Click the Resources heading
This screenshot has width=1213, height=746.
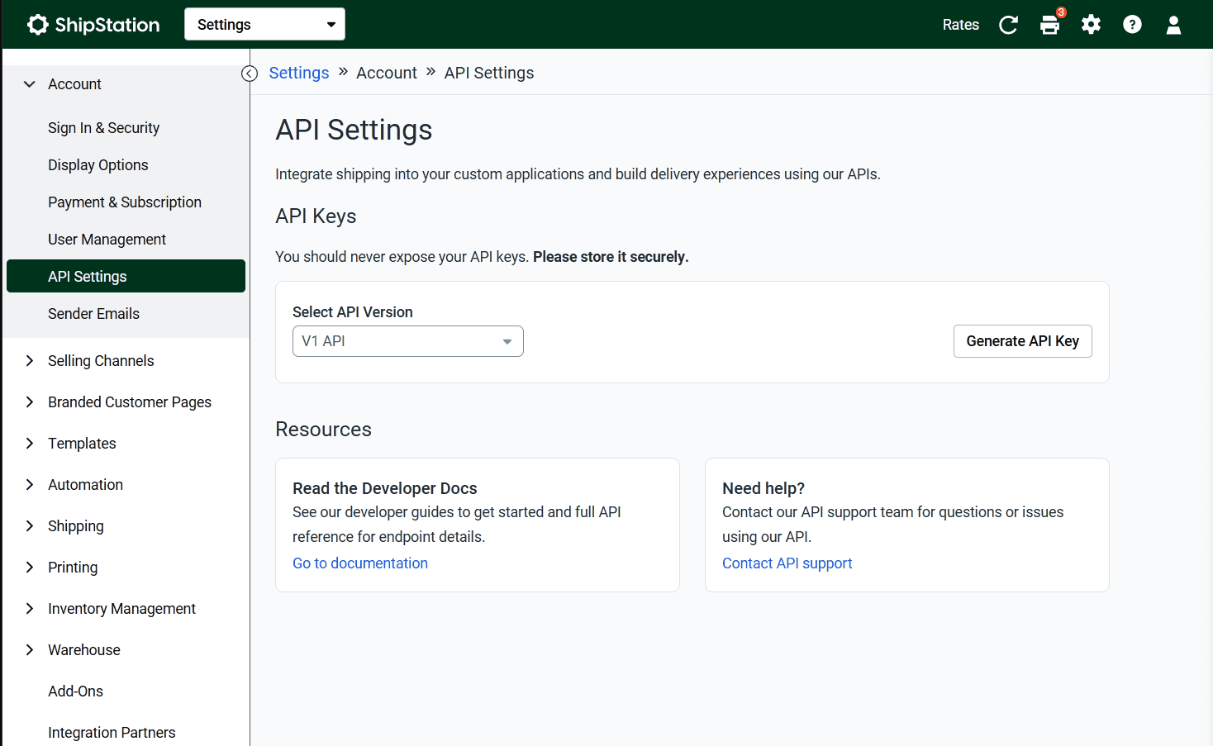tap(323, 430)
